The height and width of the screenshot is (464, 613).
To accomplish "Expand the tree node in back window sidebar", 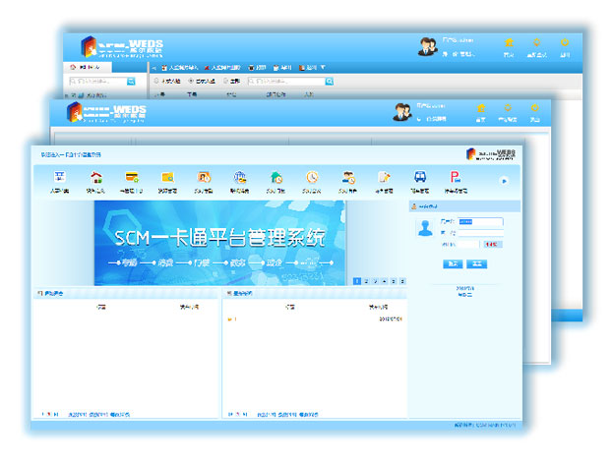I will [x=66, y=95].
